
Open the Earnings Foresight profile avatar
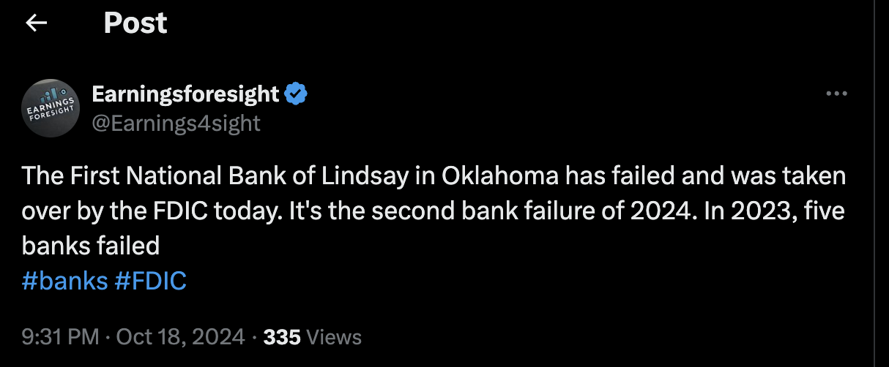pyautogui.click(x=51, y=108)
